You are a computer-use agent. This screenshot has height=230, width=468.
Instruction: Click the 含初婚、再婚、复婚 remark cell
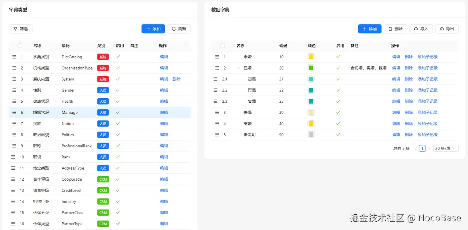click(x=369, y=68)
